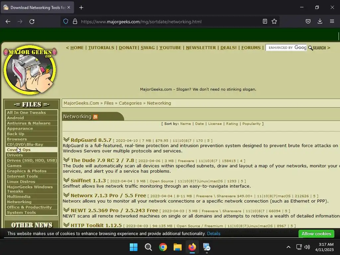The height and width of the screenshot is (255, 340).
Task: Sort the list by Rating
Action: coord(232,124)
